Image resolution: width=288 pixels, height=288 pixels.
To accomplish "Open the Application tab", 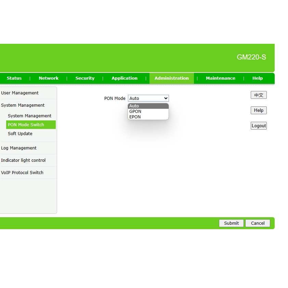I will click(x=125, y=78).
